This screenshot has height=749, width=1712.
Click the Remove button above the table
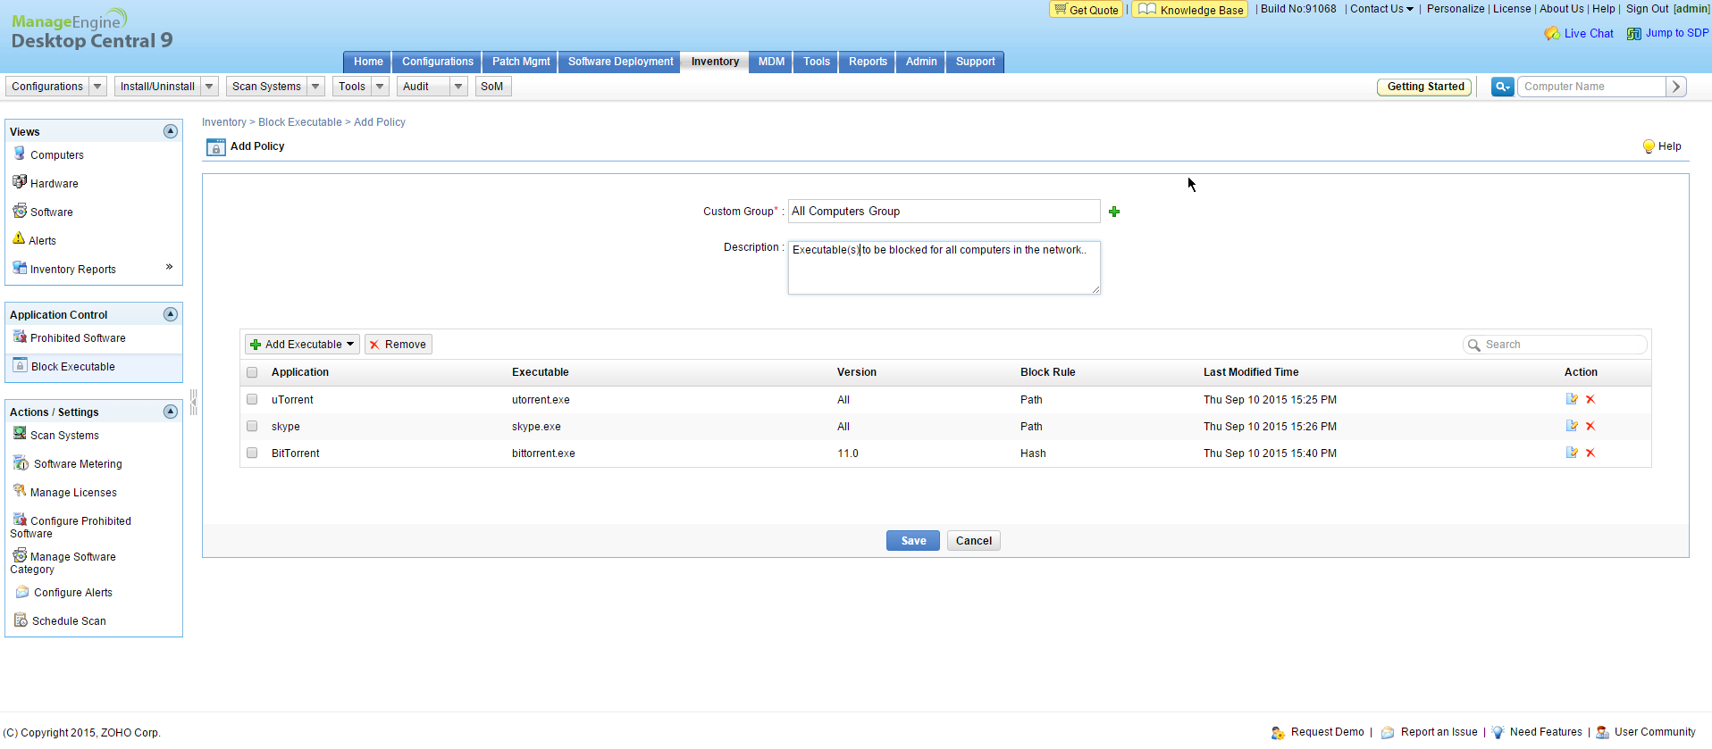click(399, 345)
